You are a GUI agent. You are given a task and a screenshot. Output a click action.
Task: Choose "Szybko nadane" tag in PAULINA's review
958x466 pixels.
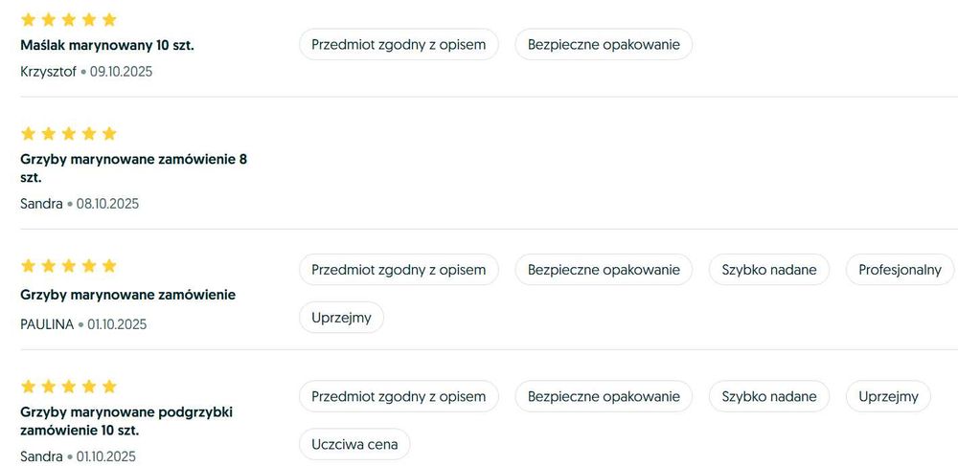(x=769, y=270)
